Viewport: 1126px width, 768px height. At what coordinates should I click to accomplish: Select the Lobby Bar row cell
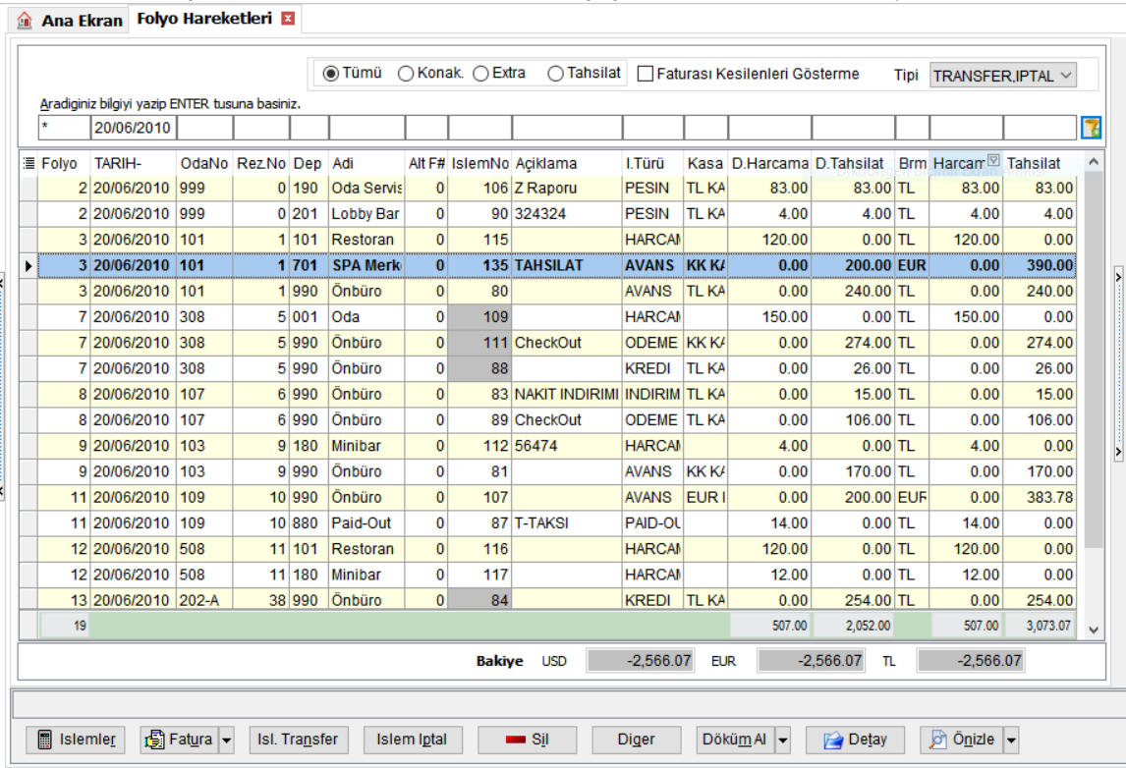pyautogui.click(x=366, y=214)
